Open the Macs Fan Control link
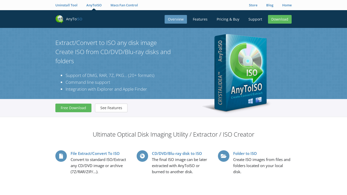This screenshot has height=195, width=347. (x=124, y=5)
